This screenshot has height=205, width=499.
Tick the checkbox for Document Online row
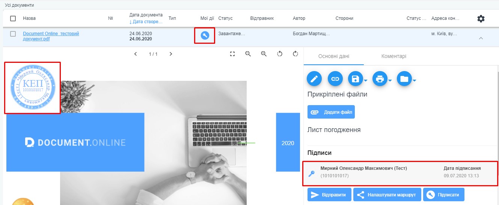pos(13,34)
